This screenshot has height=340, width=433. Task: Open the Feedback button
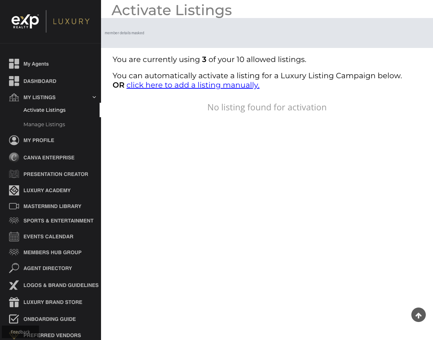20,332
